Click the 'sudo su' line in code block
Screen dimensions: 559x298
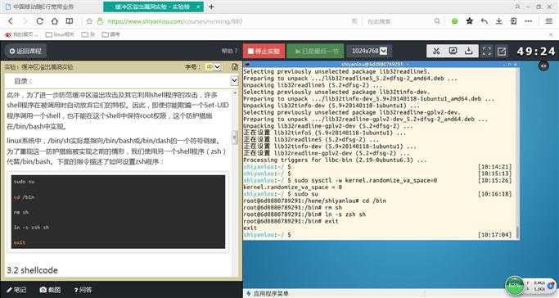(25, 182)
